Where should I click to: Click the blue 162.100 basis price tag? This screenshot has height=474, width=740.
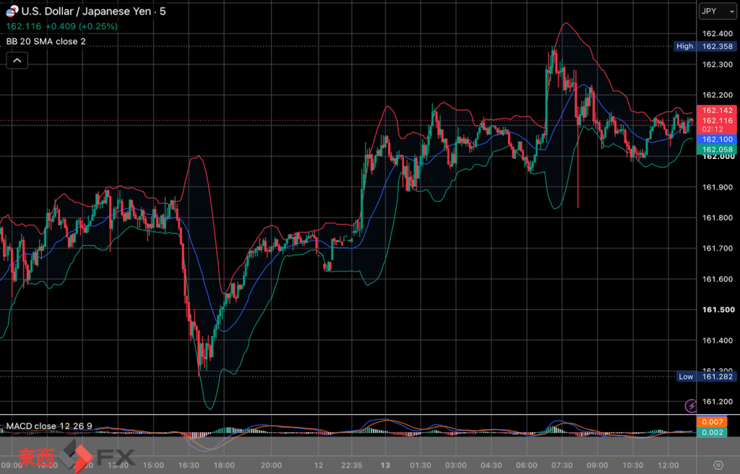(x=717, y=139)
